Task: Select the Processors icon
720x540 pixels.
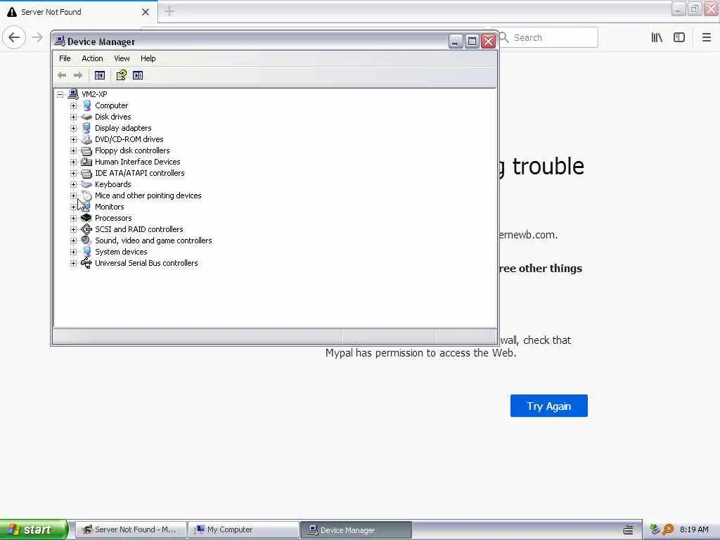Action: pyautogui.click(x=86, y=218)
